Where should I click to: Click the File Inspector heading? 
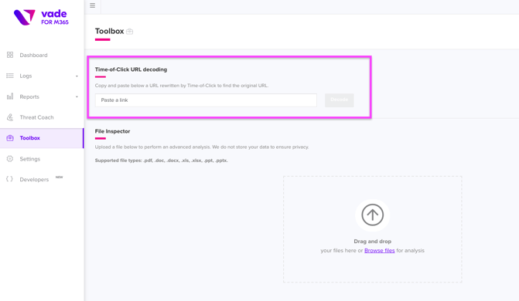[112, 131]
